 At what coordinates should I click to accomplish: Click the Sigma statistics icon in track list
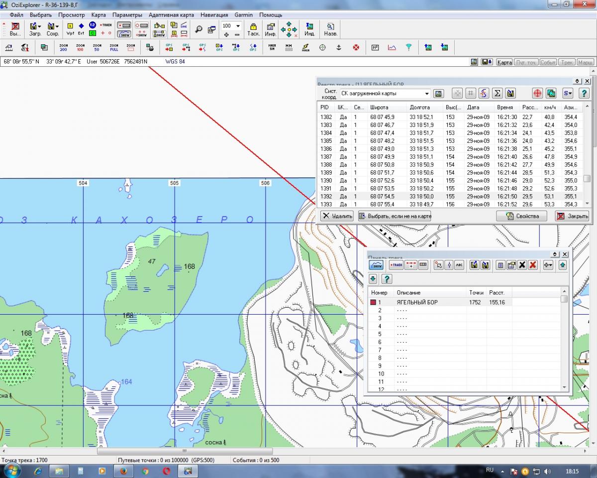(x=497, y=93)
